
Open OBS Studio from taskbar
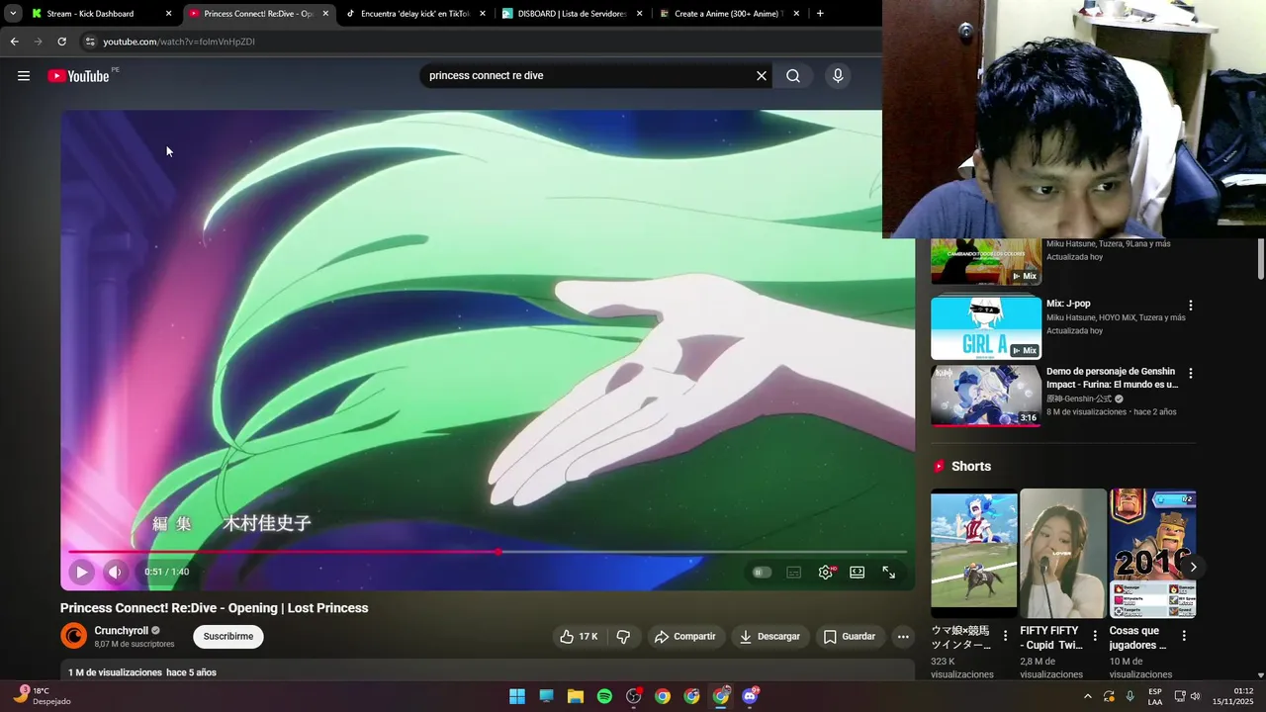click(x=634, y=696)
